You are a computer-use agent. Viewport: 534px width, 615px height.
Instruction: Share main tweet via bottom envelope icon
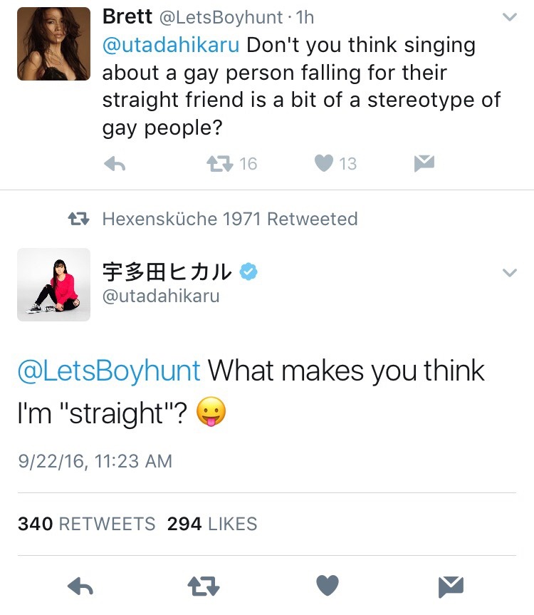pyautogui.click(x=450, y=586)
